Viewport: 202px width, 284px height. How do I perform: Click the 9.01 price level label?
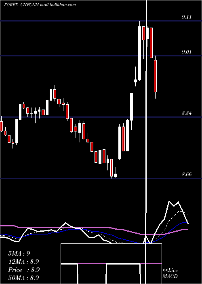click(x=187, y=52)
